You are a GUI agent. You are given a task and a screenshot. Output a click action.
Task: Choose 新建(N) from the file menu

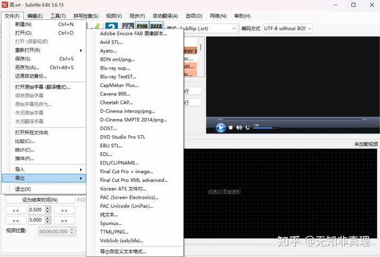tap(44, 24)
